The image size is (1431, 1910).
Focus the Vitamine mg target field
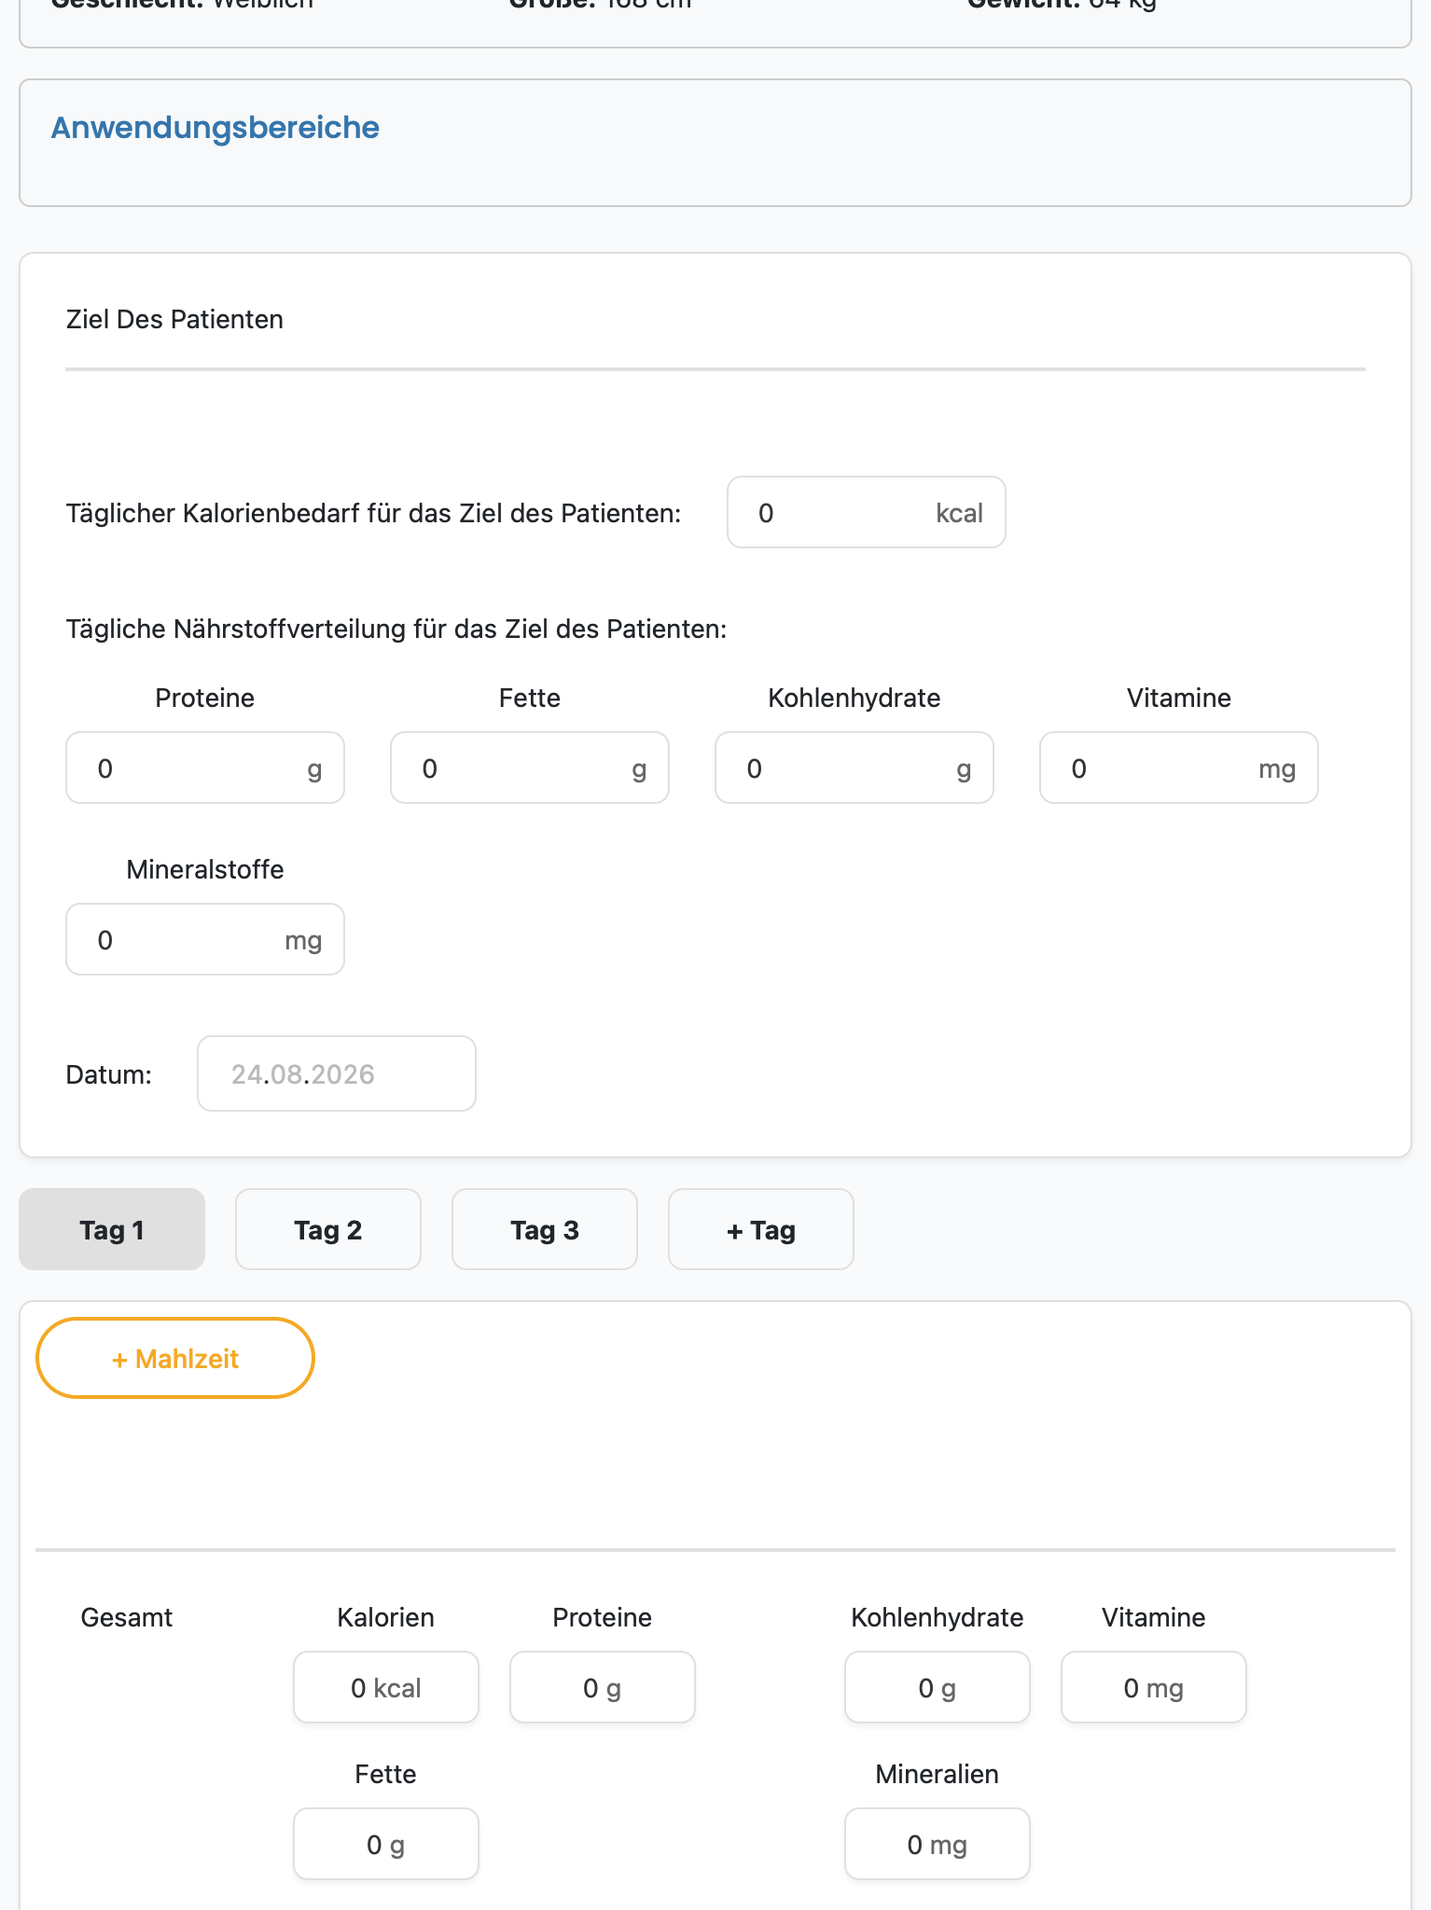pos(1179,768)
